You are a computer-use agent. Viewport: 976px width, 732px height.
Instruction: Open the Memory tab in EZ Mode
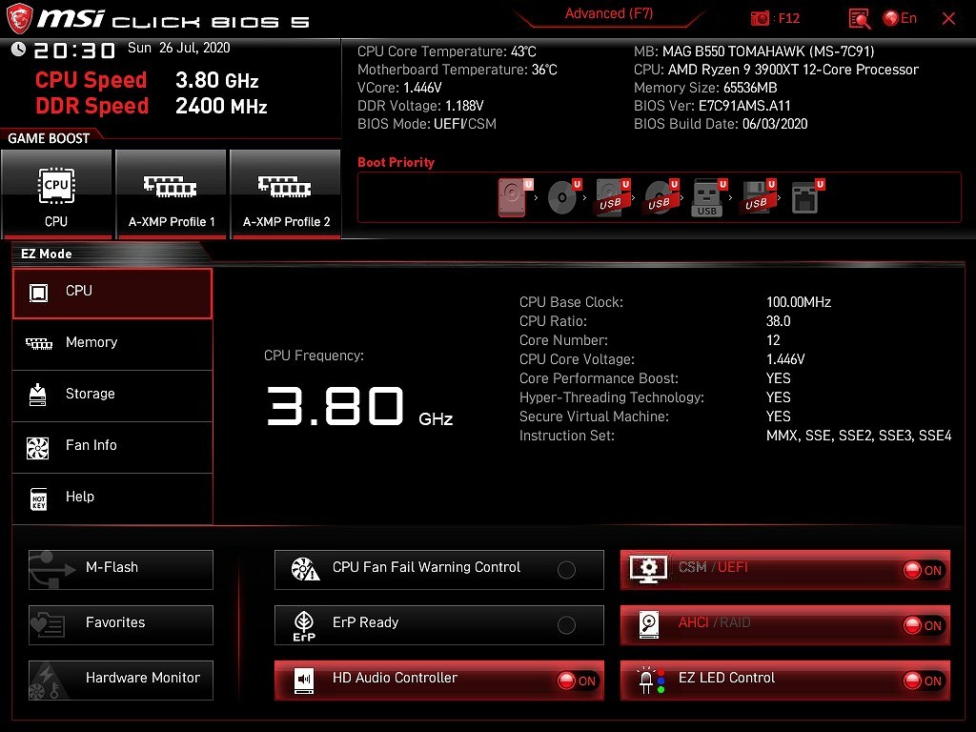[112, 344]
